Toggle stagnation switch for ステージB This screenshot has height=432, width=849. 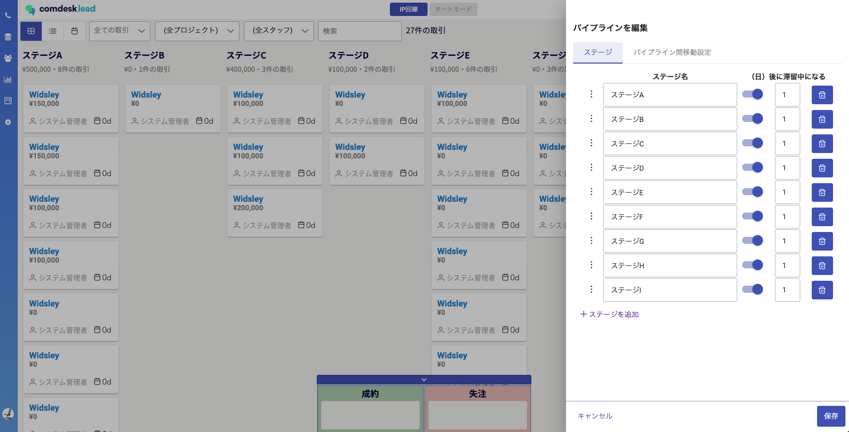tap(752, 118)
